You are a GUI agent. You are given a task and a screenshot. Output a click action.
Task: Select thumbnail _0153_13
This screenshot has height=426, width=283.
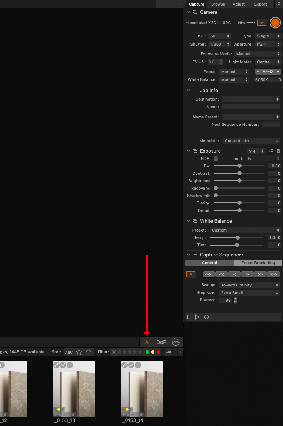pyautogui.click(x=74, y=389)
